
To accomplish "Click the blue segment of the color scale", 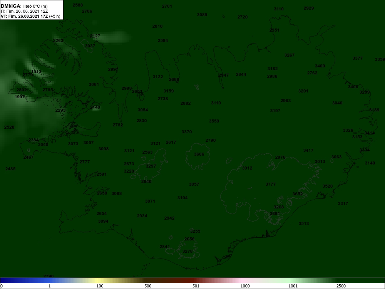I will click(25, 281).
